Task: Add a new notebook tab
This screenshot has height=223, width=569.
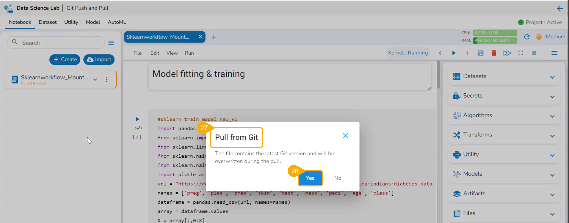Action: (214, 37)
